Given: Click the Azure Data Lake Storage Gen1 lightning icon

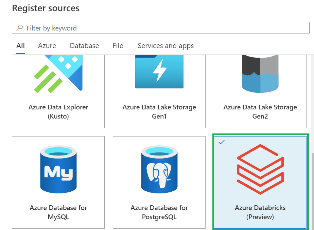Looking at the screenshot, I should click(159, 71).
